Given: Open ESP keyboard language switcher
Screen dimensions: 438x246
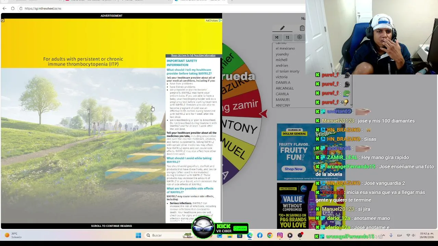Looking at the screenshot, I should 400,235.
